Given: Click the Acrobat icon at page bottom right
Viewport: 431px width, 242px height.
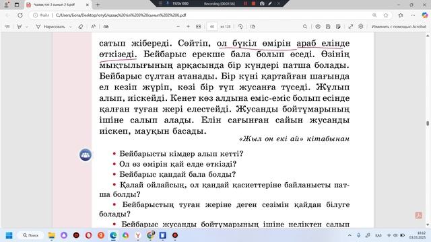Looking at the screenshot, I should [418, 215].
